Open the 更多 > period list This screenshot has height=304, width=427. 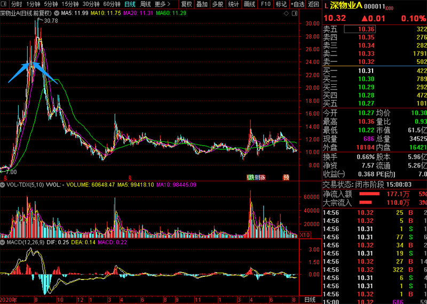(x=162, y=4)
